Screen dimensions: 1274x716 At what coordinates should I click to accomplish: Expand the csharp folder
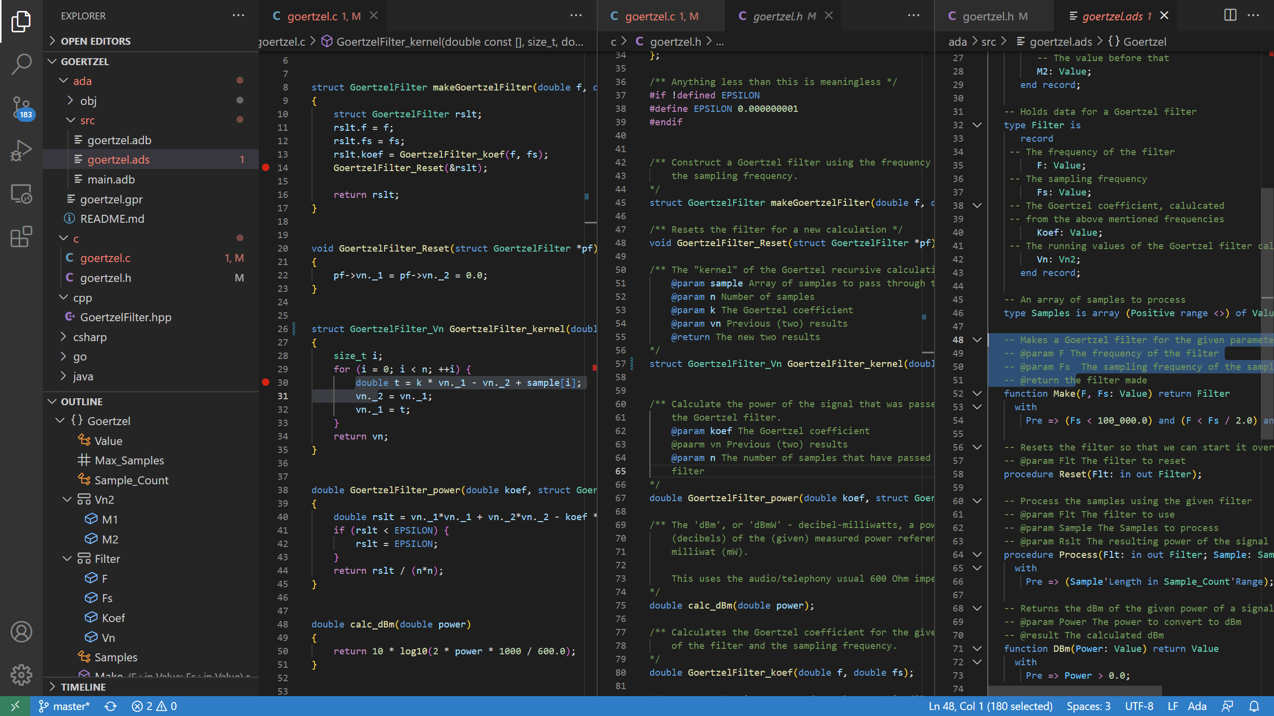click(90, 337)
